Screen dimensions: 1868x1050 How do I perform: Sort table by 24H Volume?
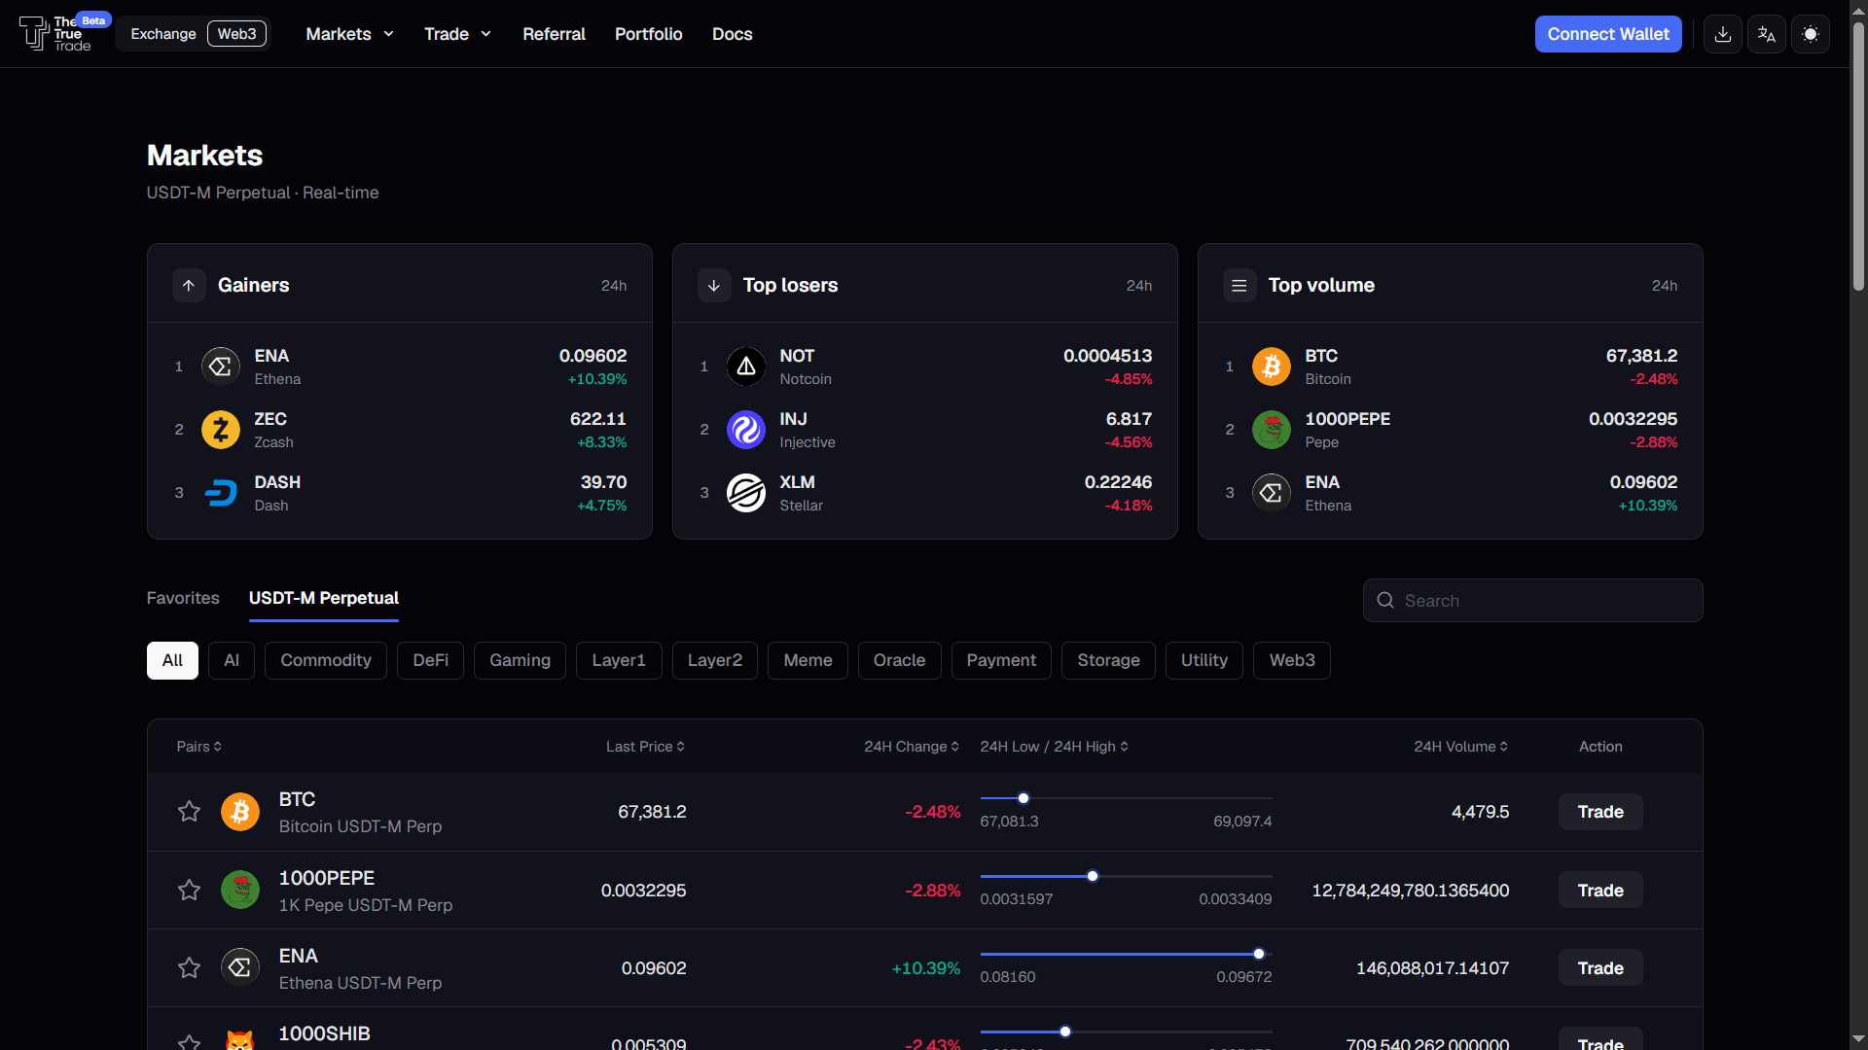click(1461, 747)
